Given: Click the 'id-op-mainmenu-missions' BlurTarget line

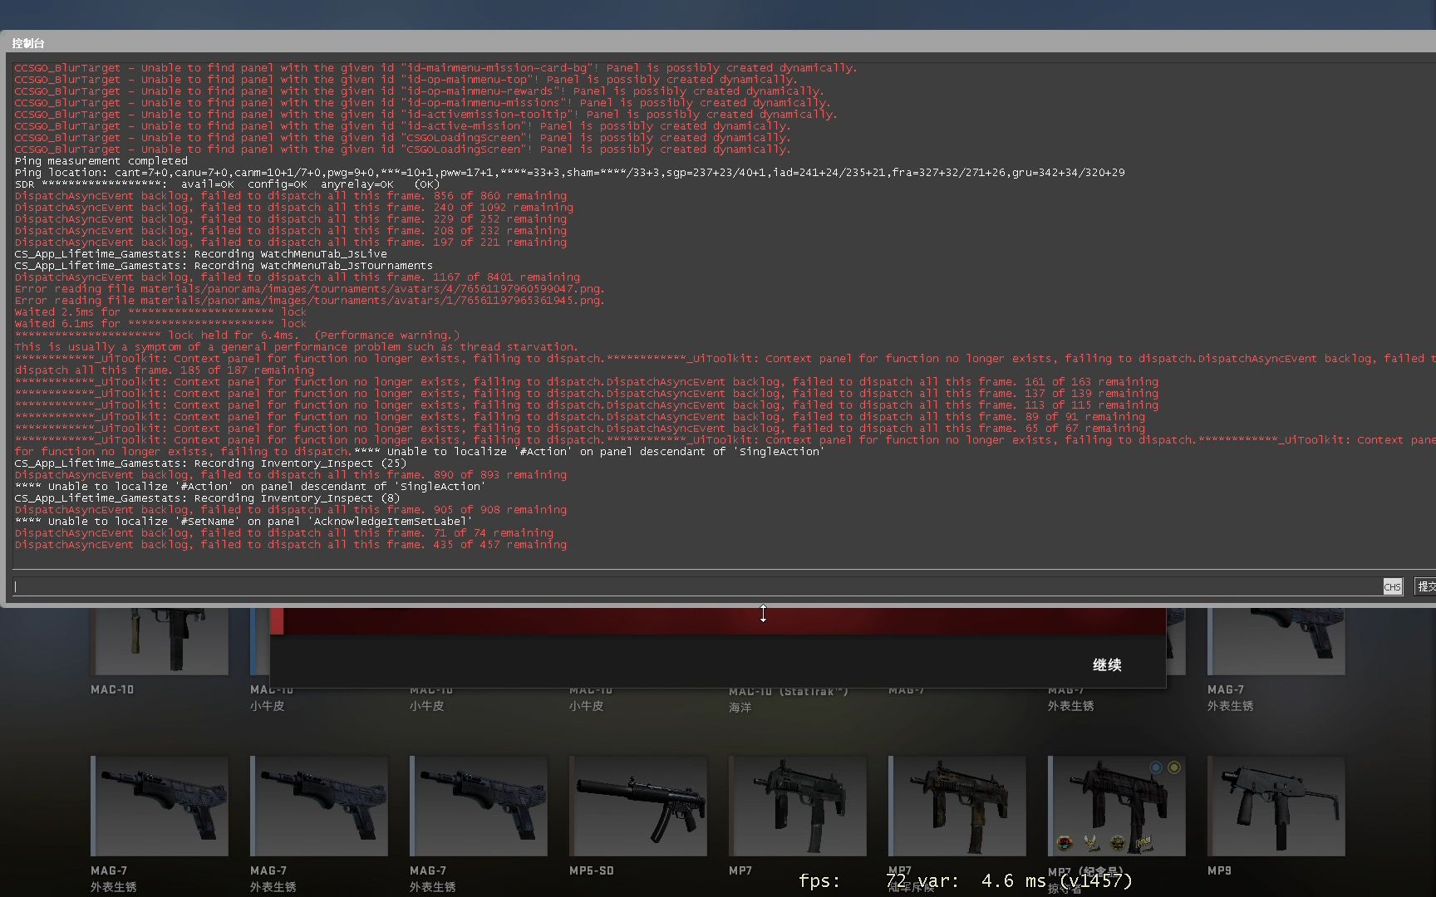Looking at the screenshot, I should 422,103.
